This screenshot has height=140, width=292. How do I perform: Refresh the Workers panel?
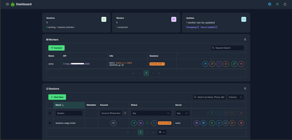coord(245,40)
